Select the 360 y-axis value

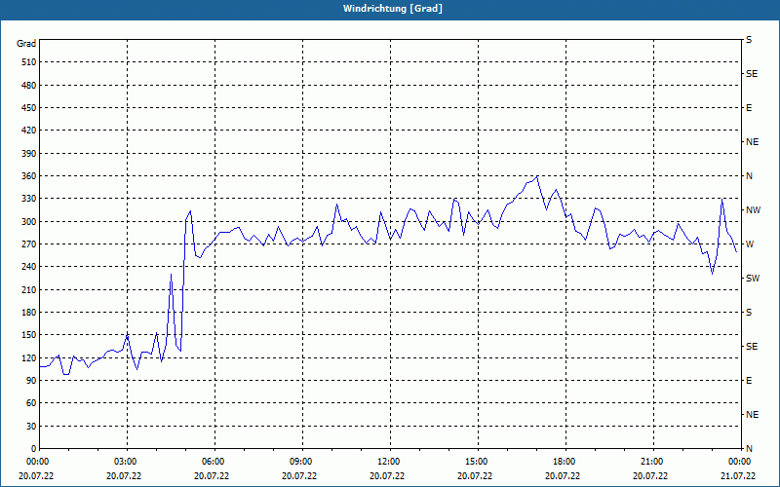point(29,176)
